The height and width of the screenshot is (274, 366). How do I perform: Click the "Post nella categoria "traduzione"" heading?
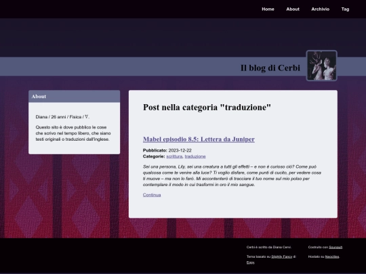tap(207, 107)
